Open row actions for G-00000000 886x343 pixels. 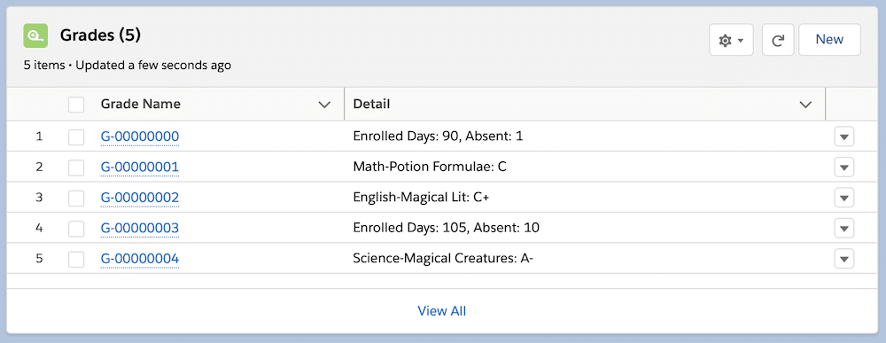[x=844, y=136]
